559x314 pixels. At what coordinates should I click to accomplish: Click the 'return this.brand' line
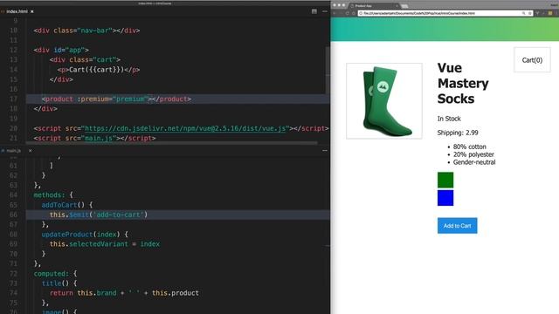coord(124,293)
